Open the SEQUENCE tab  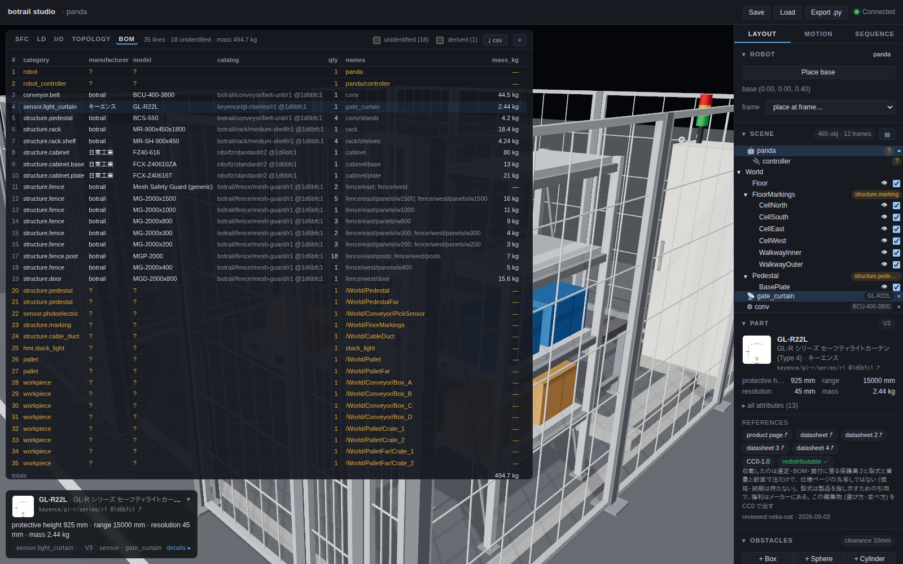[874, 34]
